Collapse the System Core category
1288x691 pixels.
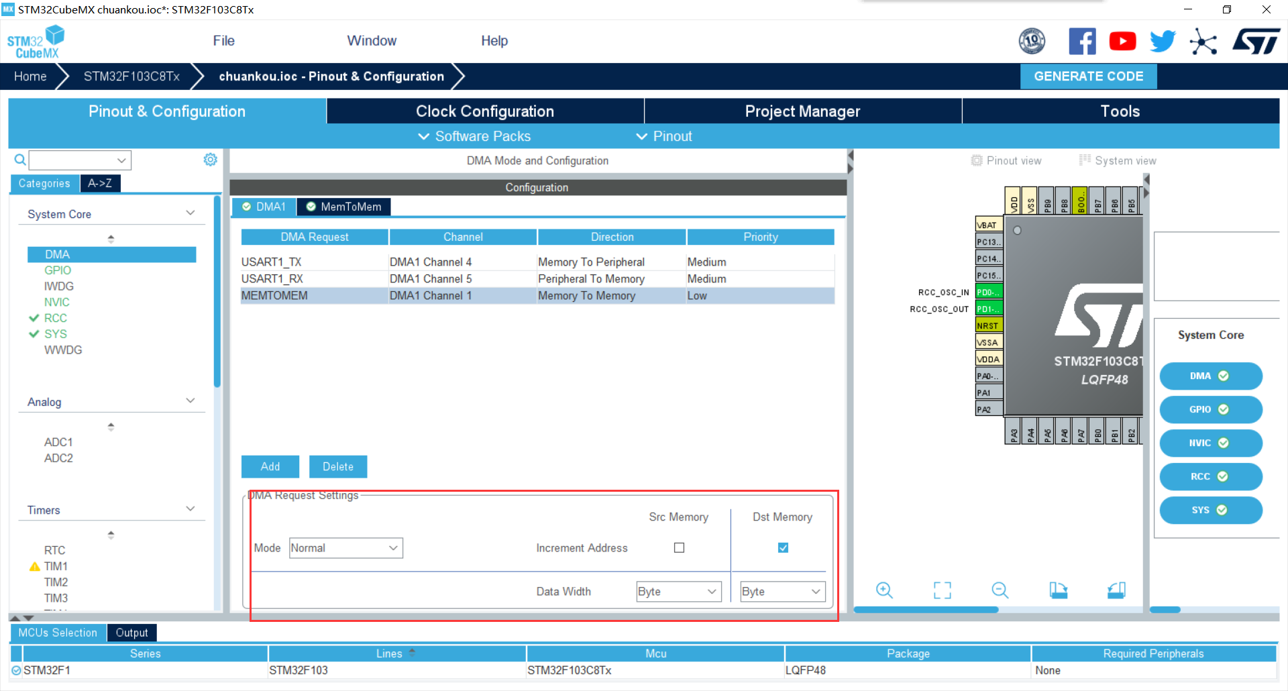(x=191, y=213)
